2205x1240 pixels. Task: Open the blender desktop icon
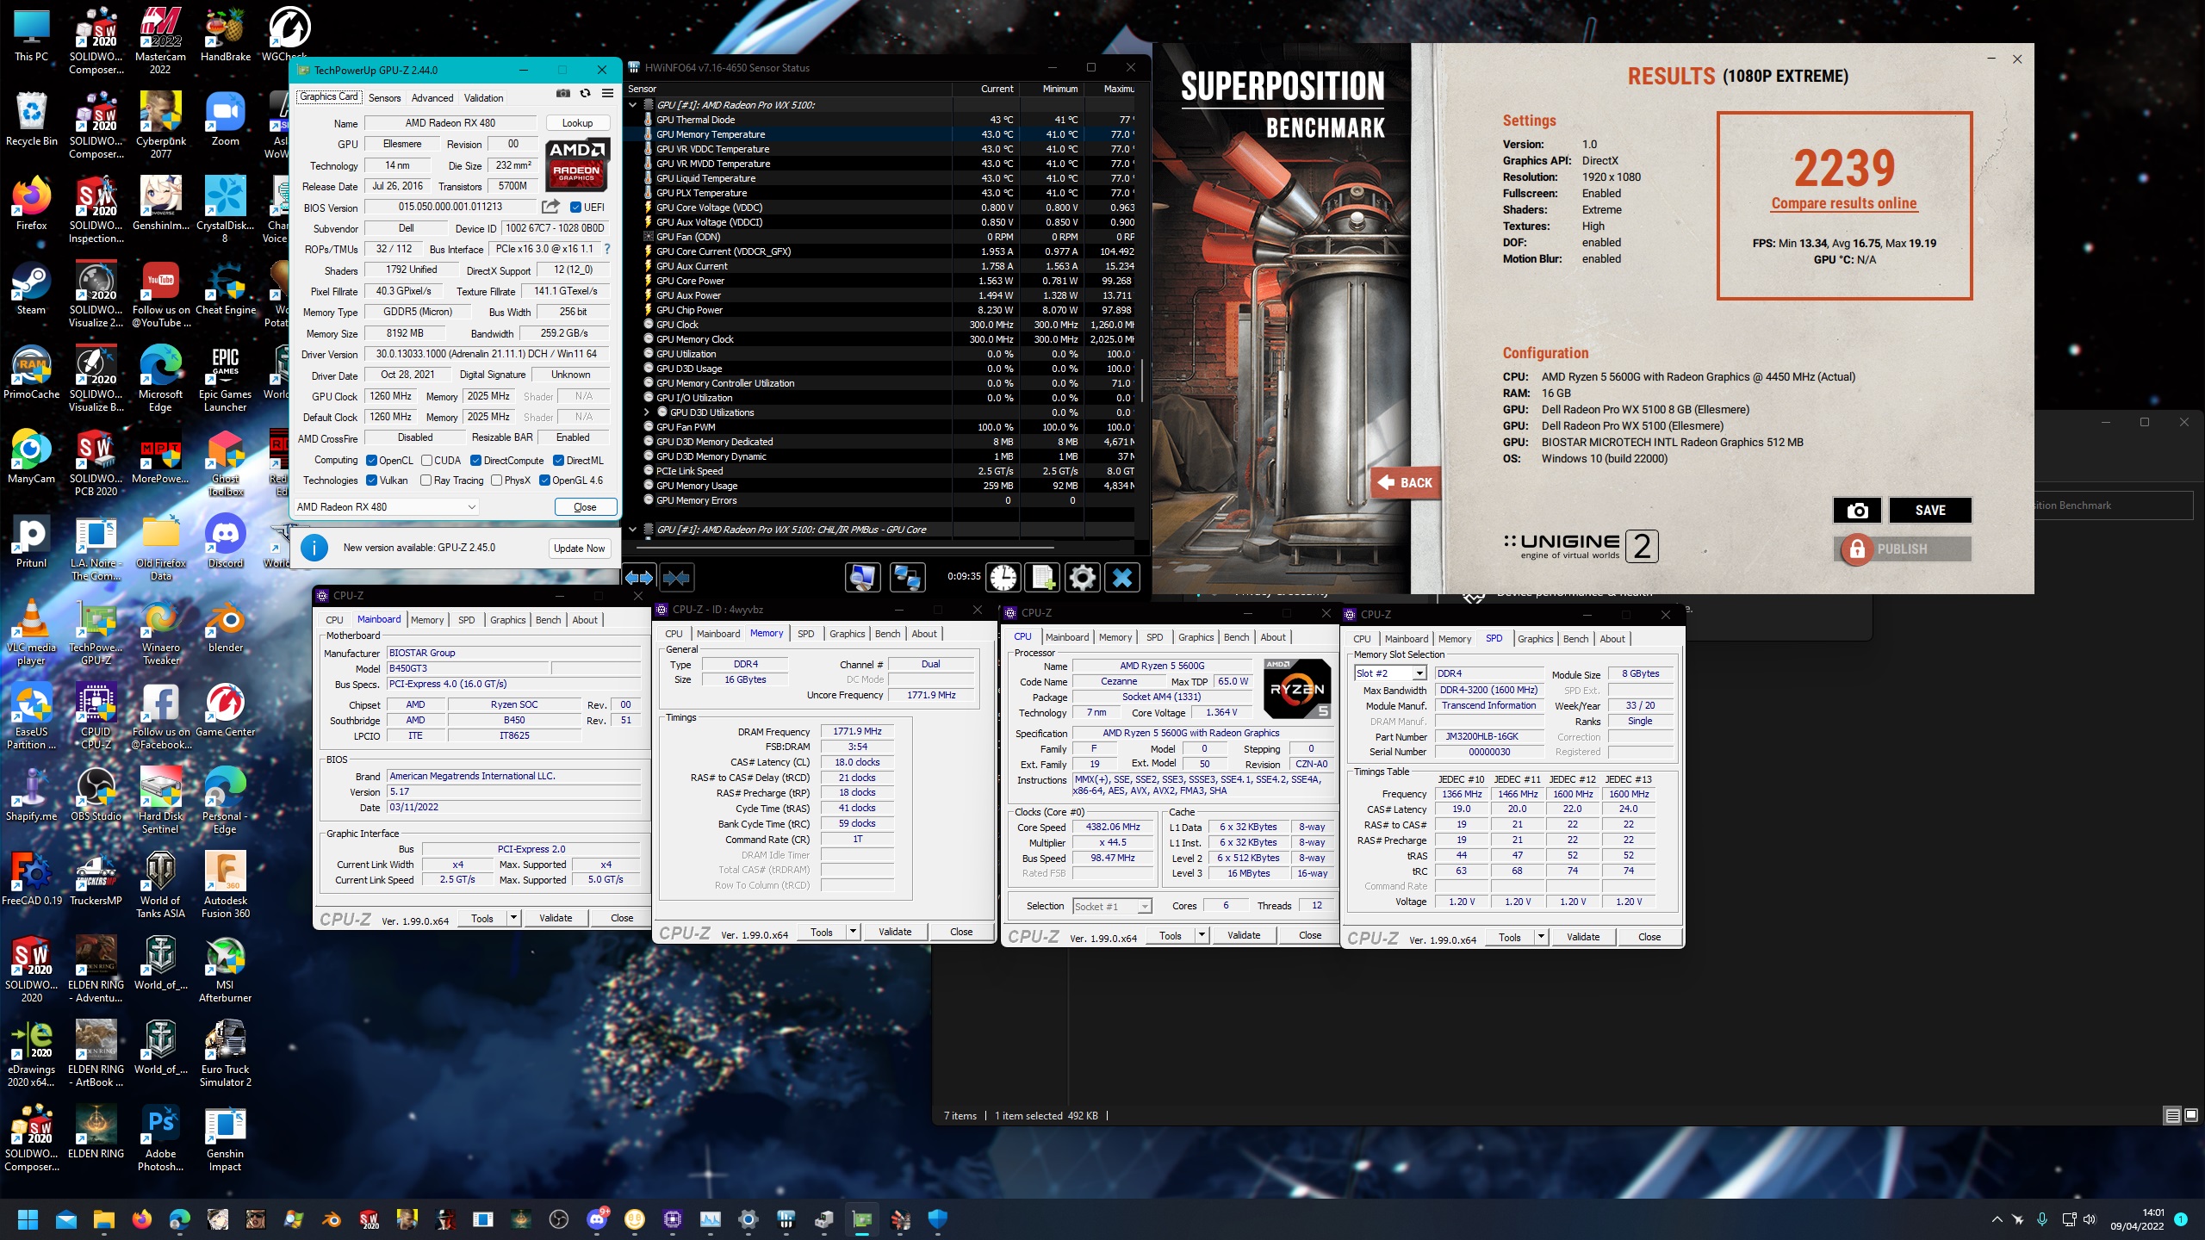226,626
